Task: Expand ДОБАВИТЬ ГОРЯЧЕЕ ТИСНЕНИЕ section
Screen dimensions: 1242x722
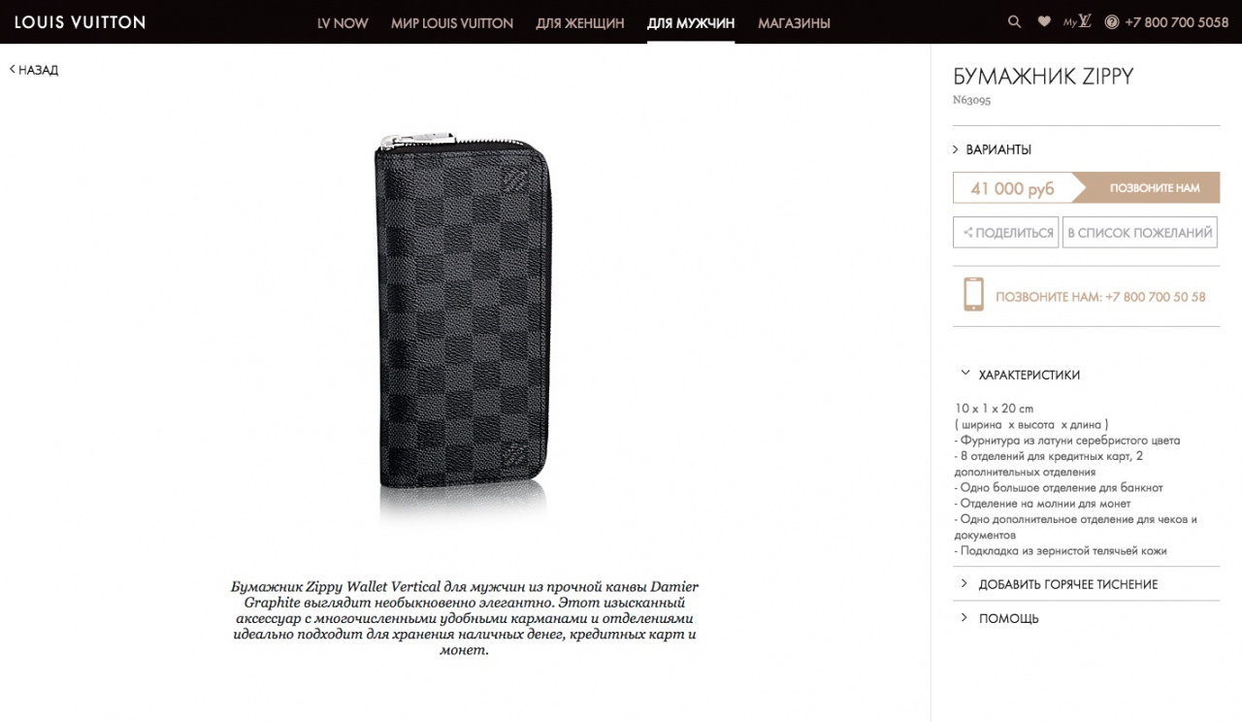Action: 1067,584
